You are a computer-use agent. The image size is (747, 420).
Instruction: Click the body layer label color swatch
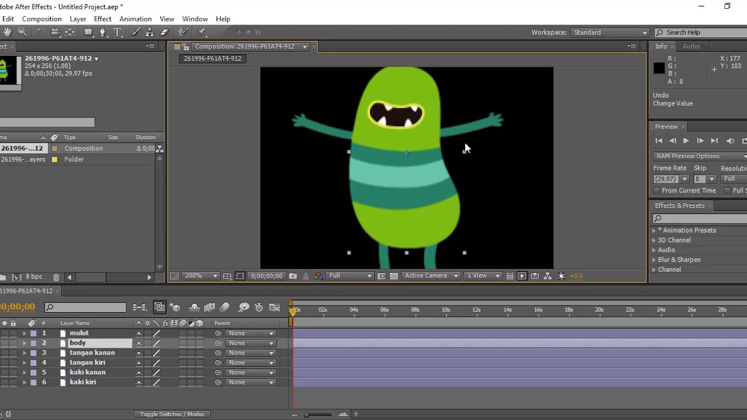(x=33, y=343)
